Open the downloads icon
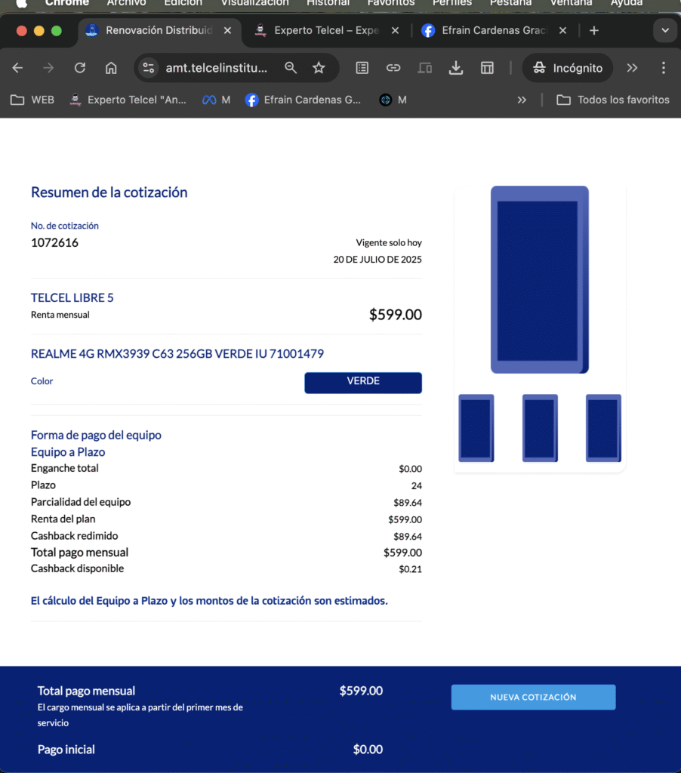This screenshot has height=773, width=681. pyautogui.click(x=456, y=67)
